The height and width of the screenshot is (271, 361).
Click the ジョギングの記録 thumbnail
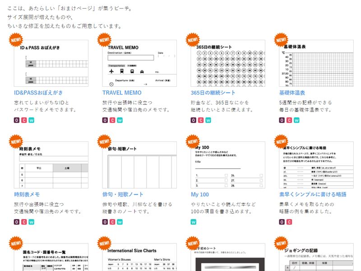pos(316,257)
